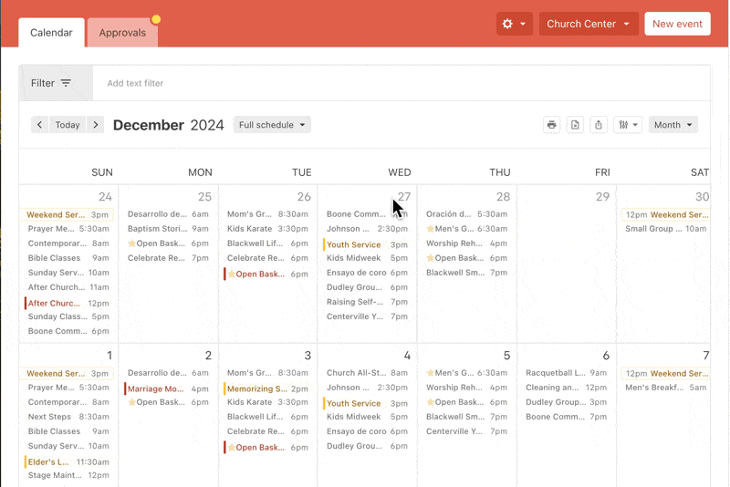730x487 pixels.
Task: Open red Open Bask... event on Dec 3
Action: [x=266, y=447]
